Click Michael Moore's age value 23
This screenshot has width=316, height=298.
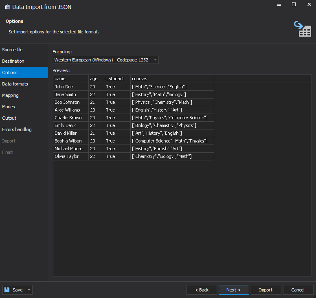[96, 149]
